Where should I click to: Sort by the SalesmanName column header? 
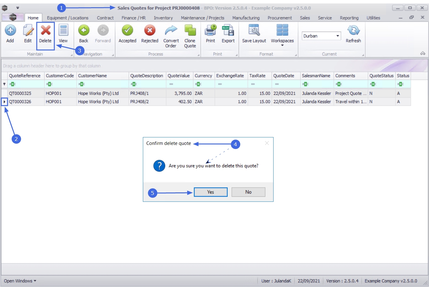pos(317,76)
